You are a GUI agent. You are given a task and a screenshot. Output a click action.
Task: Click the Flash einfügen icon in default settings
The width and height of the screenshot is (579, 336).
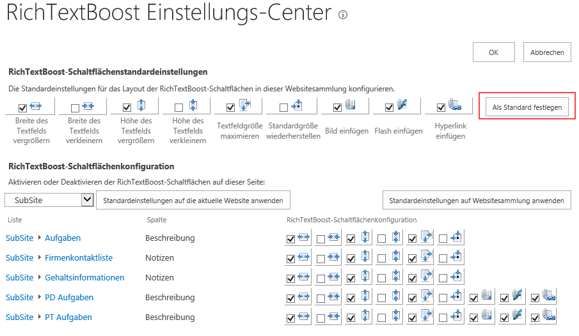402,105
